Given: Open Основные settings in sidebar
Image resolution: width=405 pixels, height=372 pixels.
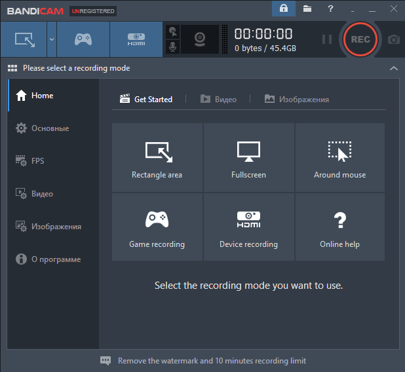Looking at the screenshot, I should [x=53, y=128].
